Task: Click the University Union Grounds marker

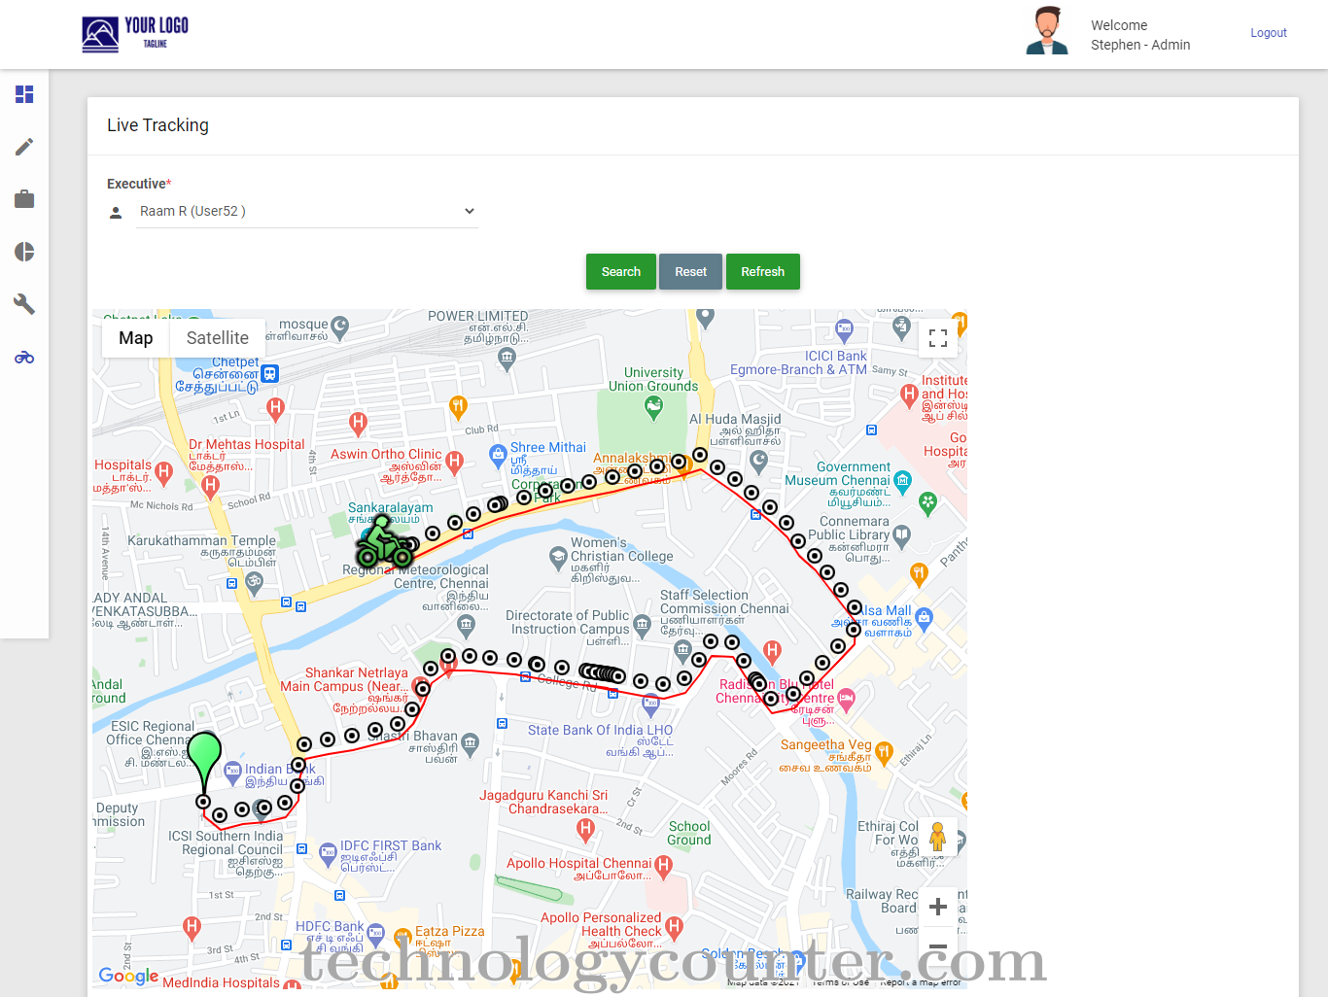Action: click(x=654, y=408)
